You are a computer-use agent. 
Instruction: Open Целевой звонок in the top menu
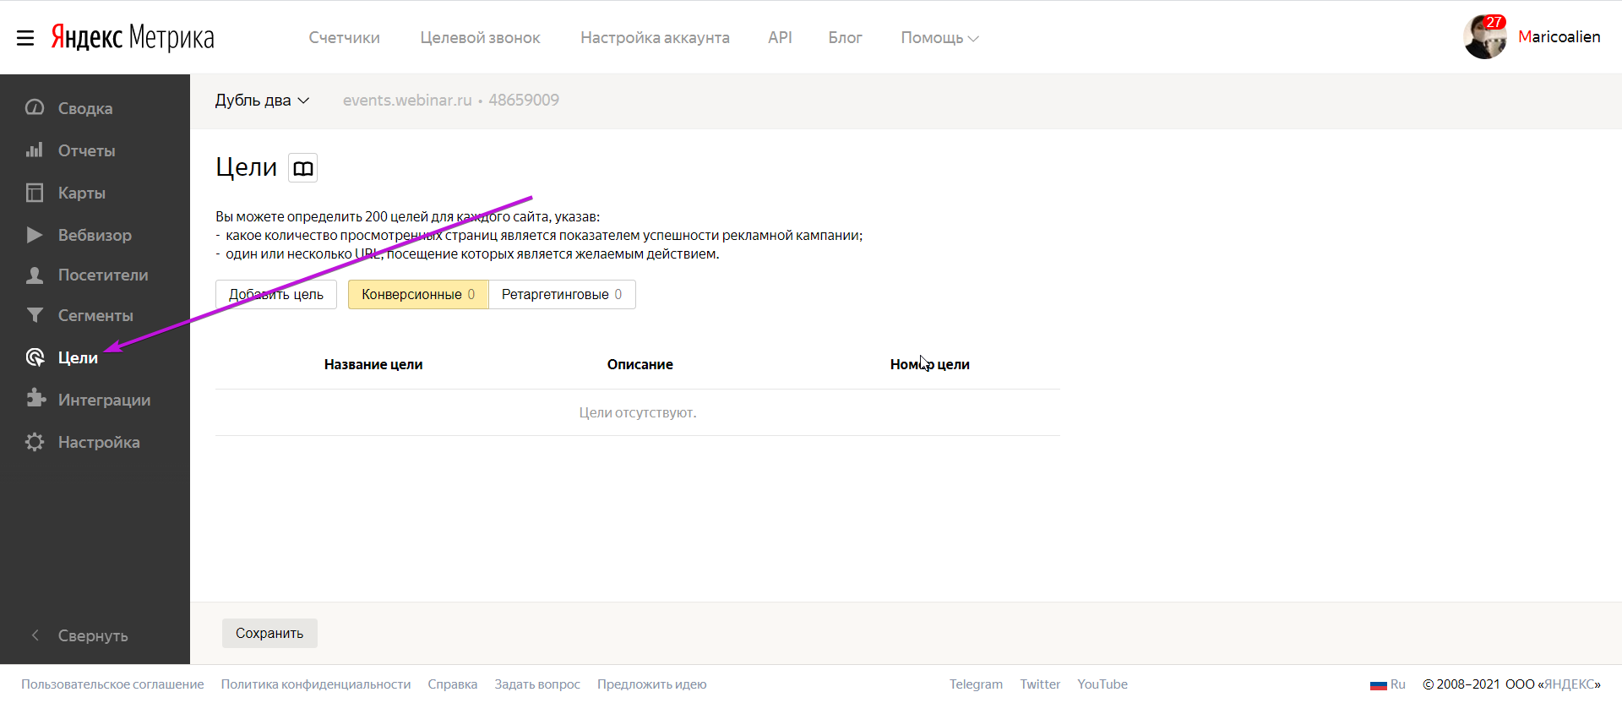pyautogui.click(x=480, y=38)
